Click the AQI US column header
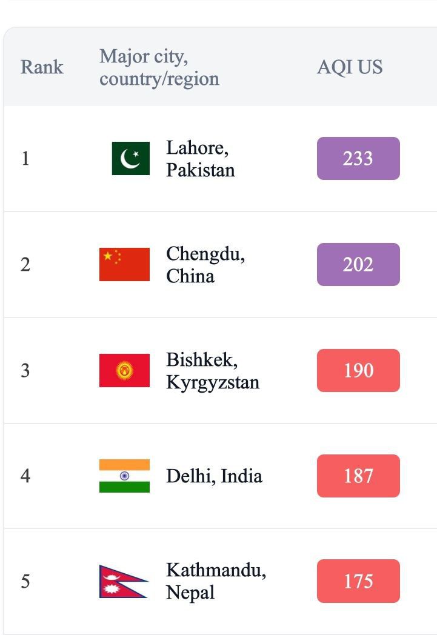This screenshot has height=635, width=437. pyautogui.click(x=350, y=67)
